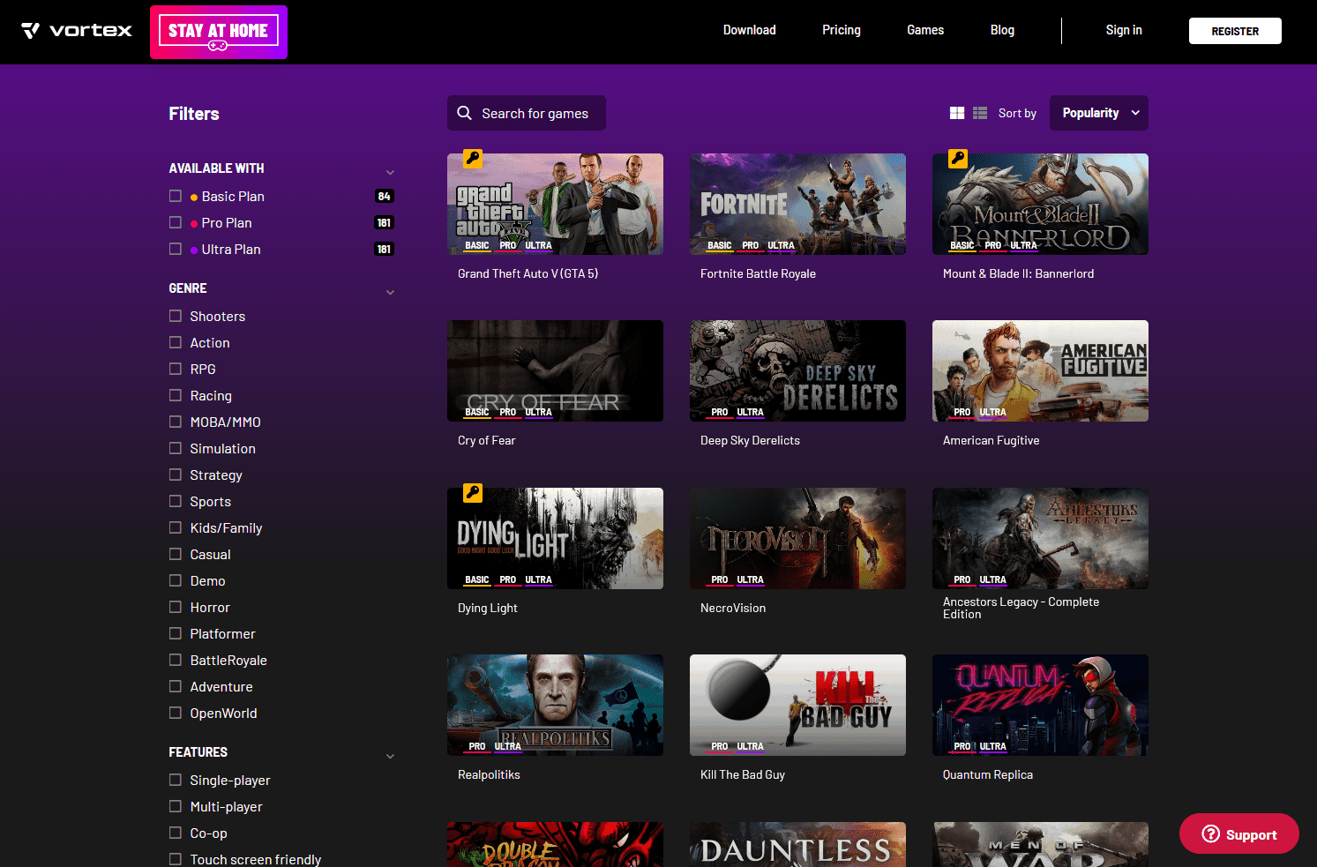Enable the Single-player feature checkbox

coord(176,780)
